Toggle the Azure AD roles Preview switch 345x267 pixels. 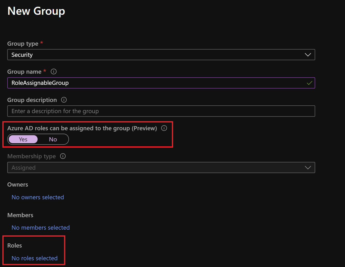[38, 139]
